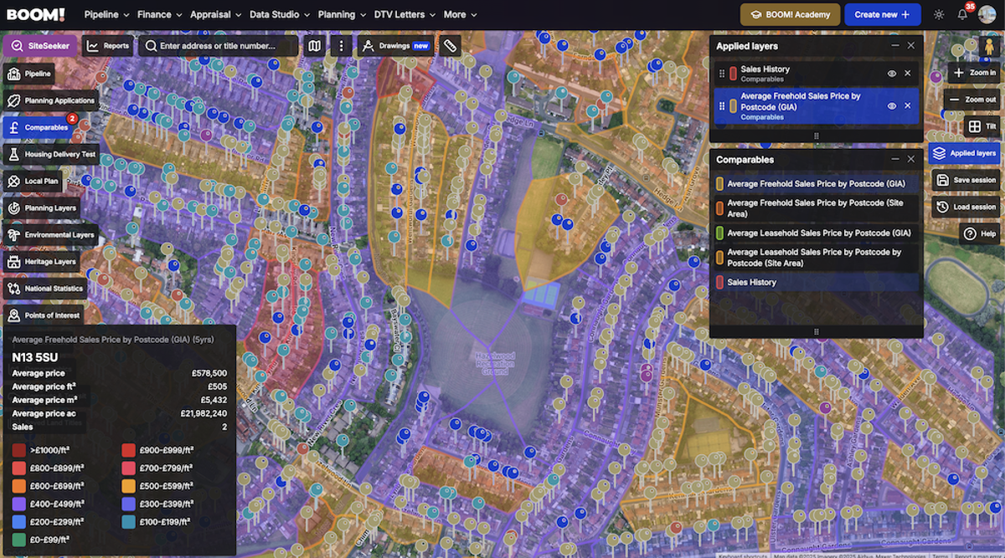Screen dimensions: 1005x558
Task: Open the user profile avatar
Action: click(987, 14)
